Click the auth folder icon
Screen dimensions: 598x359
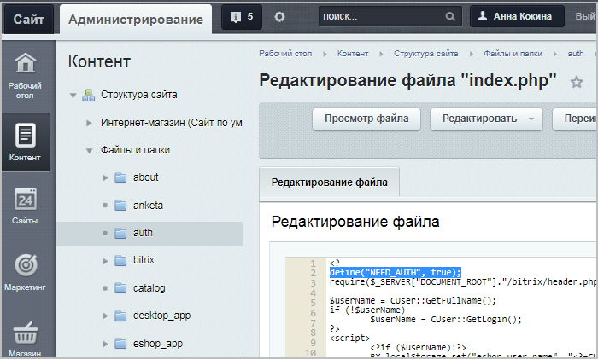[x=120, y=233]
